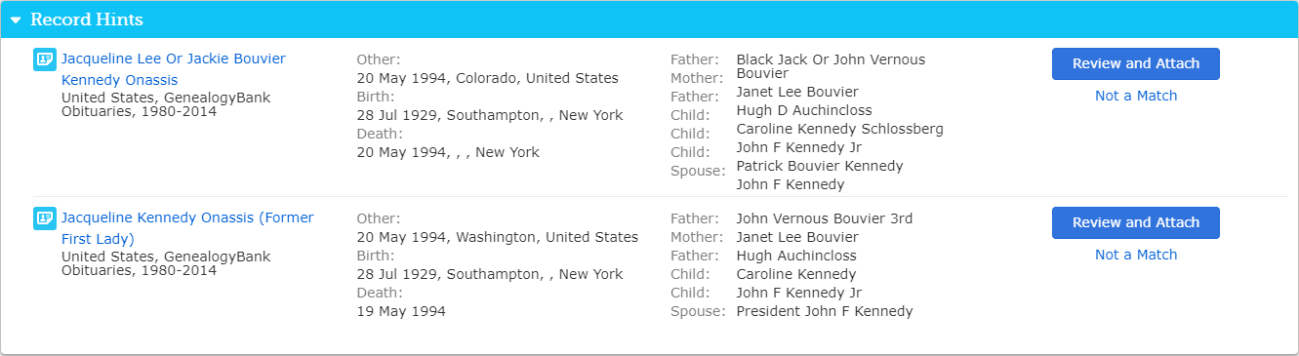Mark first hint as Not a Match

(1136, 96)
